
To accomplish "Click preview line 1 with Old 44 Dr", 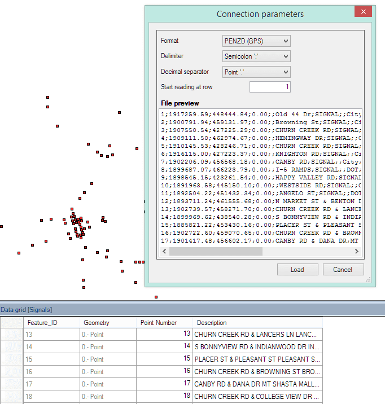I will pyautogui.click(x=261, y=115).
